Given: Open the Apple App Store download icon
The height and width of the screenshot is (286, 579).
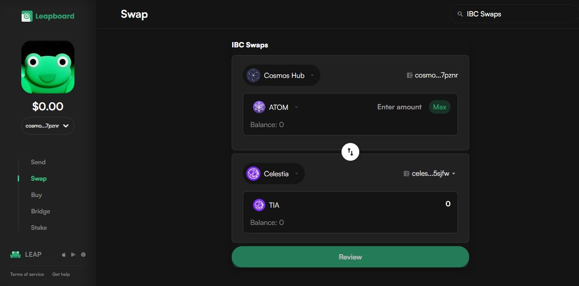Looking at the screenshot, I should (x=63, y=255).
